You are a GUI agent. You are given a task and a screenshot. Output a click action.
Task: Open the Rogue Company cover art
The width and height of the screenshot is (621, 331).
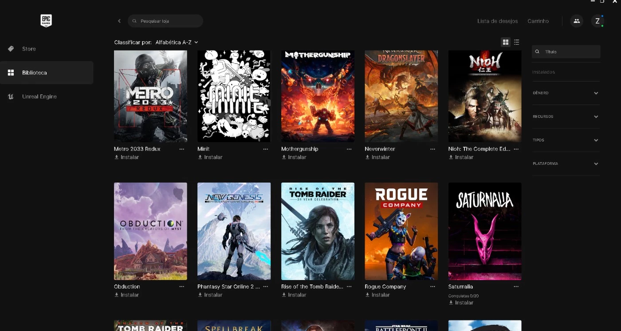[401, 231]
